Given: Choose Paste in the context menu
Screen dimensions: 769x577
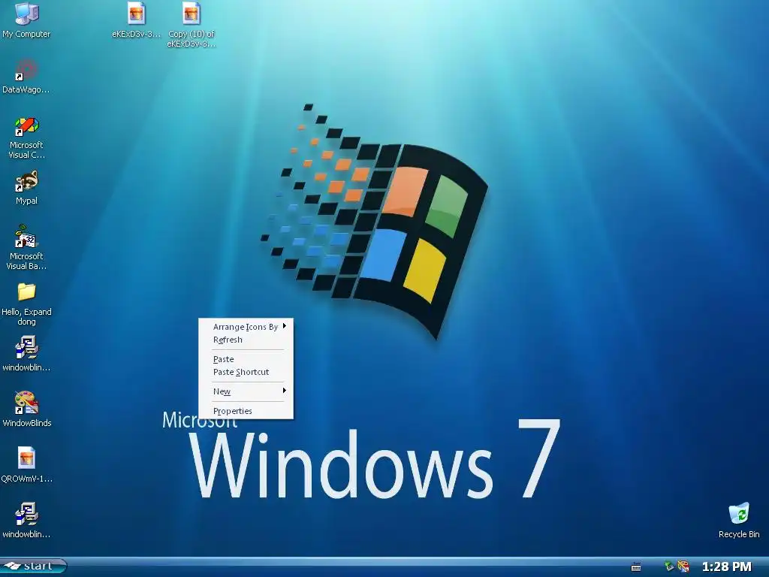Looking at the screenshot, I should [246, 359].
